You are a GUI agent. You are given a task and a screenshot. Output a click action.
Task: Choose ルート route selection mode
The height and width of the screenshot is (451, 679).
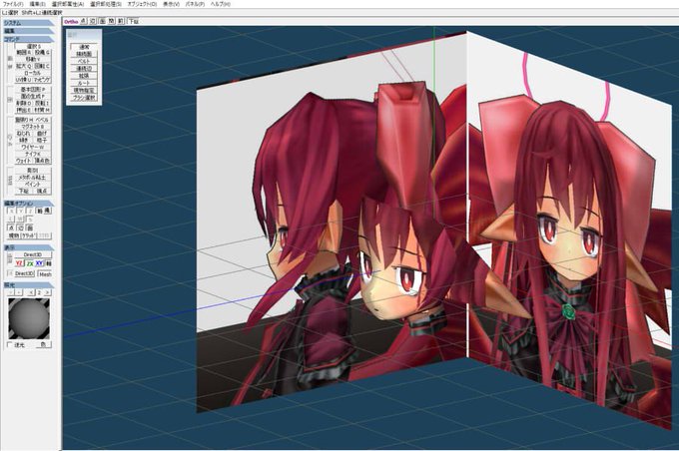coord(84,83)
